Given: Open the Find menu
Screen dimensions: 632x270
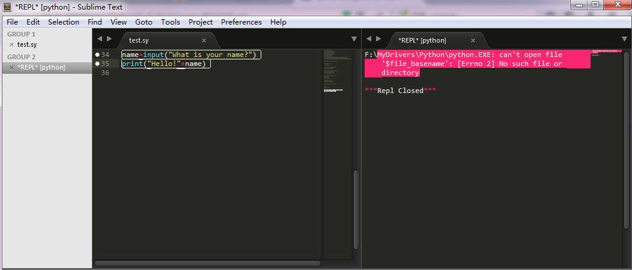Looking at the screenshot, I should pos(95,22).
